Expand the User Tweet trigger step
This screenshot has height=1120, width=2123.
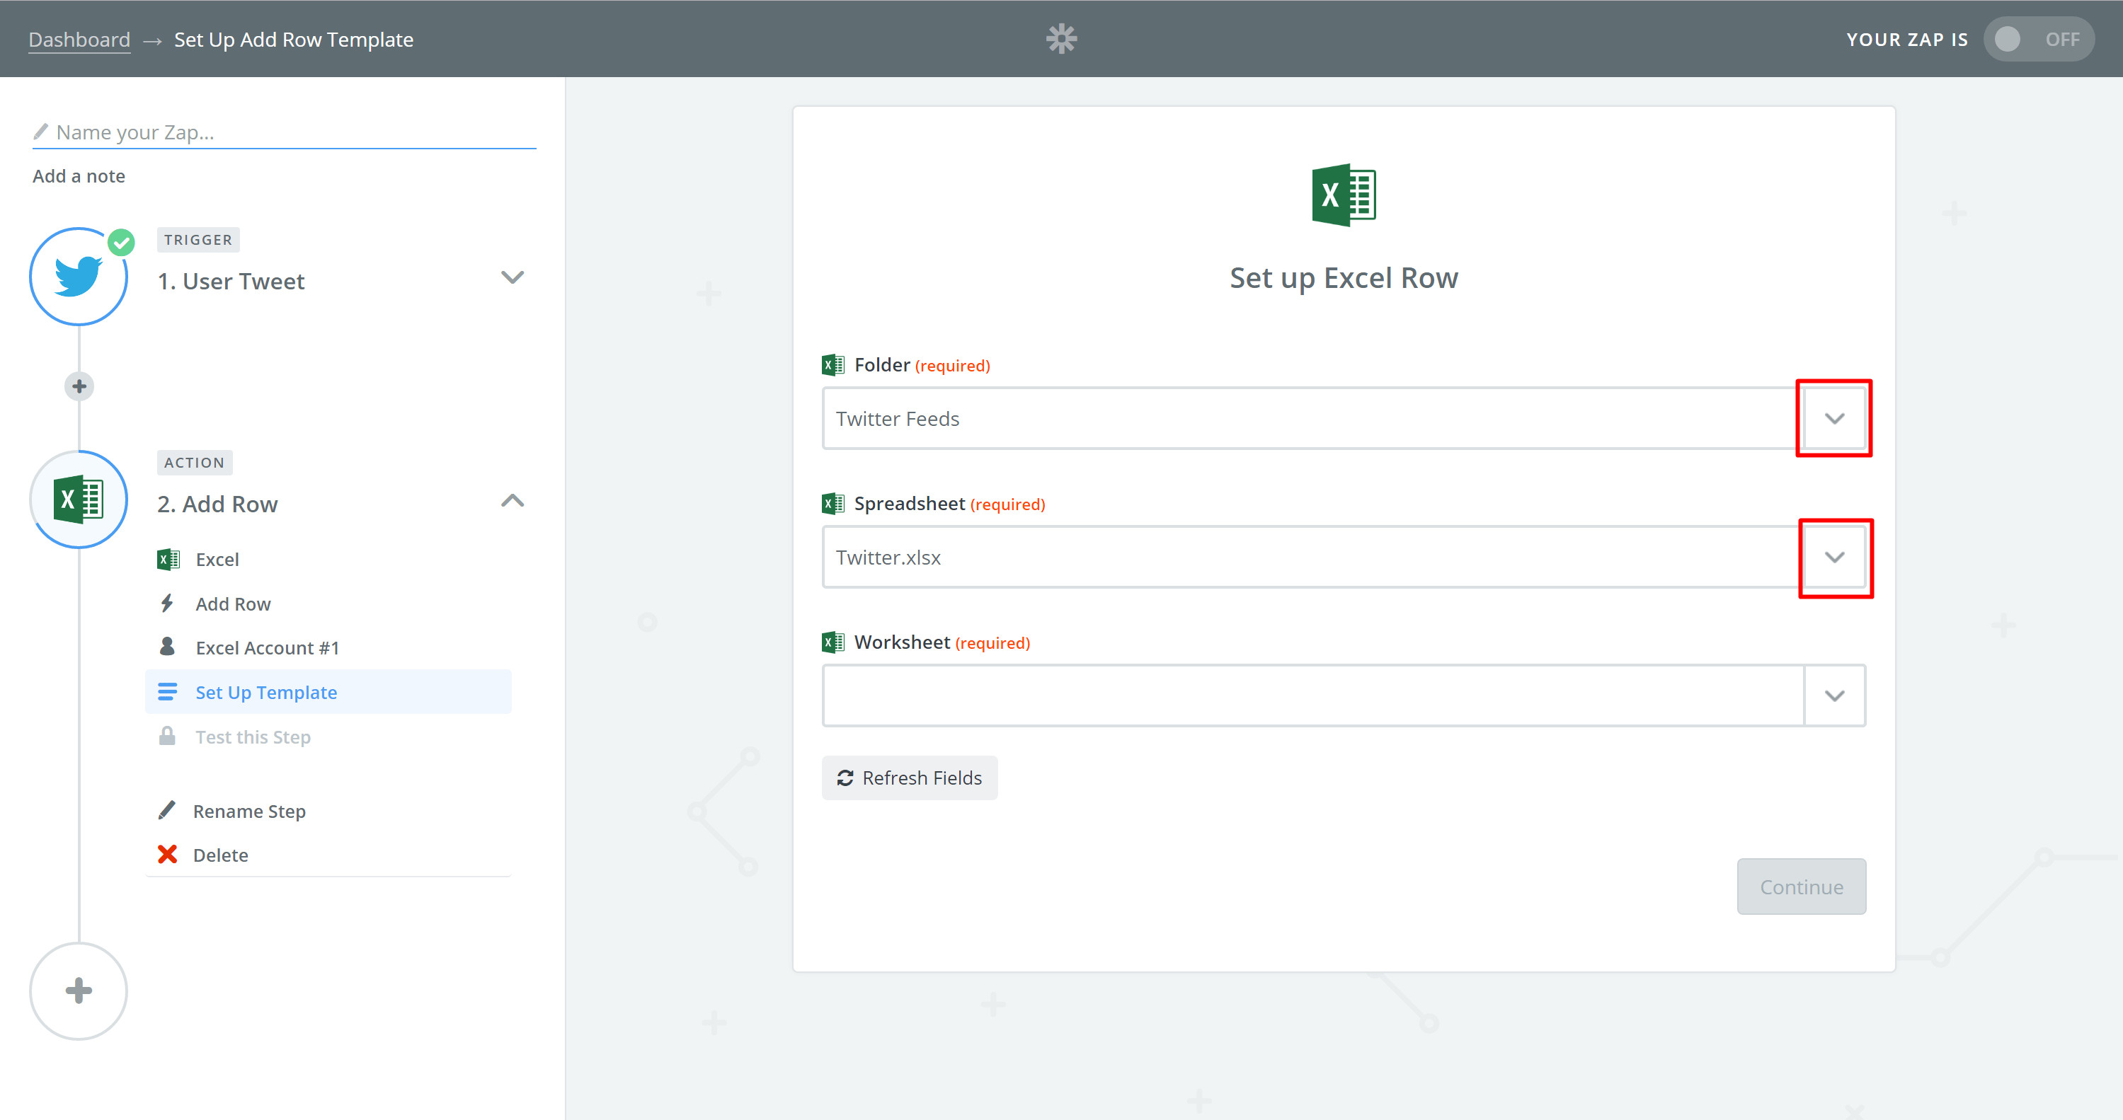point(512,277)
